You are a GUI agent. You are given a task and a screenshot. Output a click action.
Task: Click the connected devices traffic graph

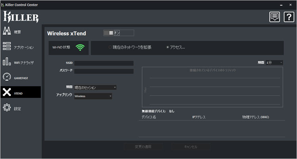point(212,87)
